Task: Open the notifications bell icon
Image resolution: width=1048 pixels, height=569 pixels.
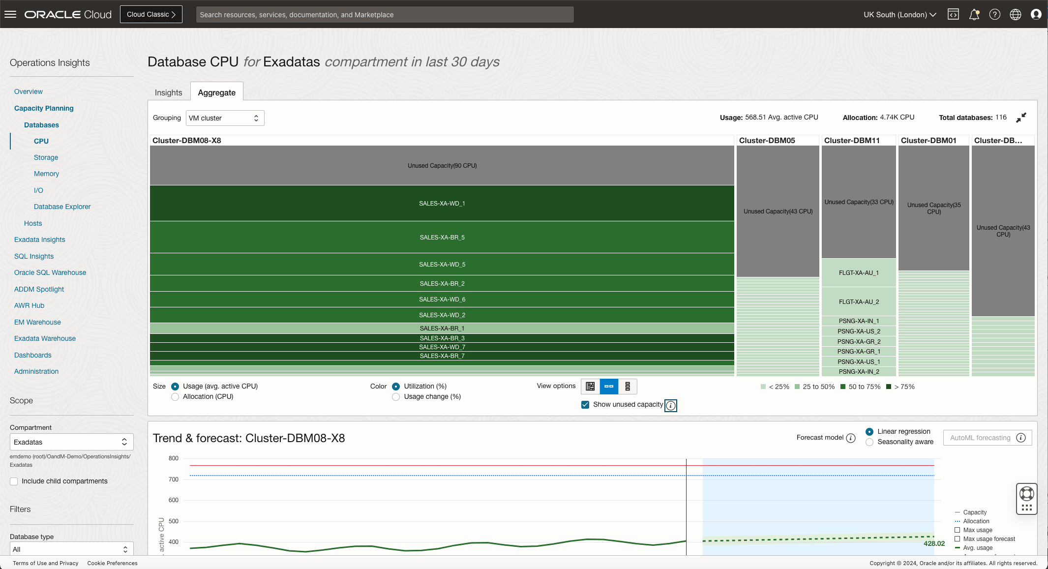Action: 974,14
